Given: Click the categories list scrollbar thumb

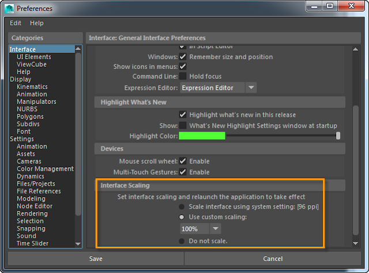Looking at the screenshot, I should pos(78,134).
